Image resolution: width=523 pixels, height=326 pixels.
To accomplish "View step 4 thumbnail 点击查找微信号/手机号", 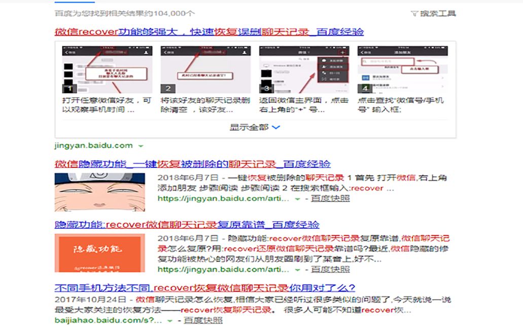I will (x=403, y=69).
